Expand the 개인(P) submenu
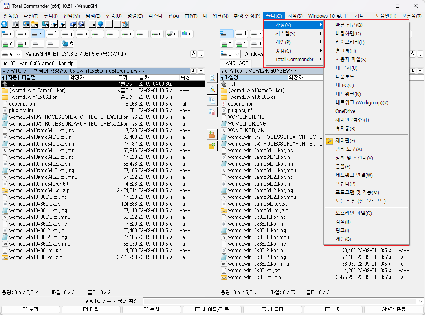The height and width of the screenshot is (315, 425). (294, 42)
